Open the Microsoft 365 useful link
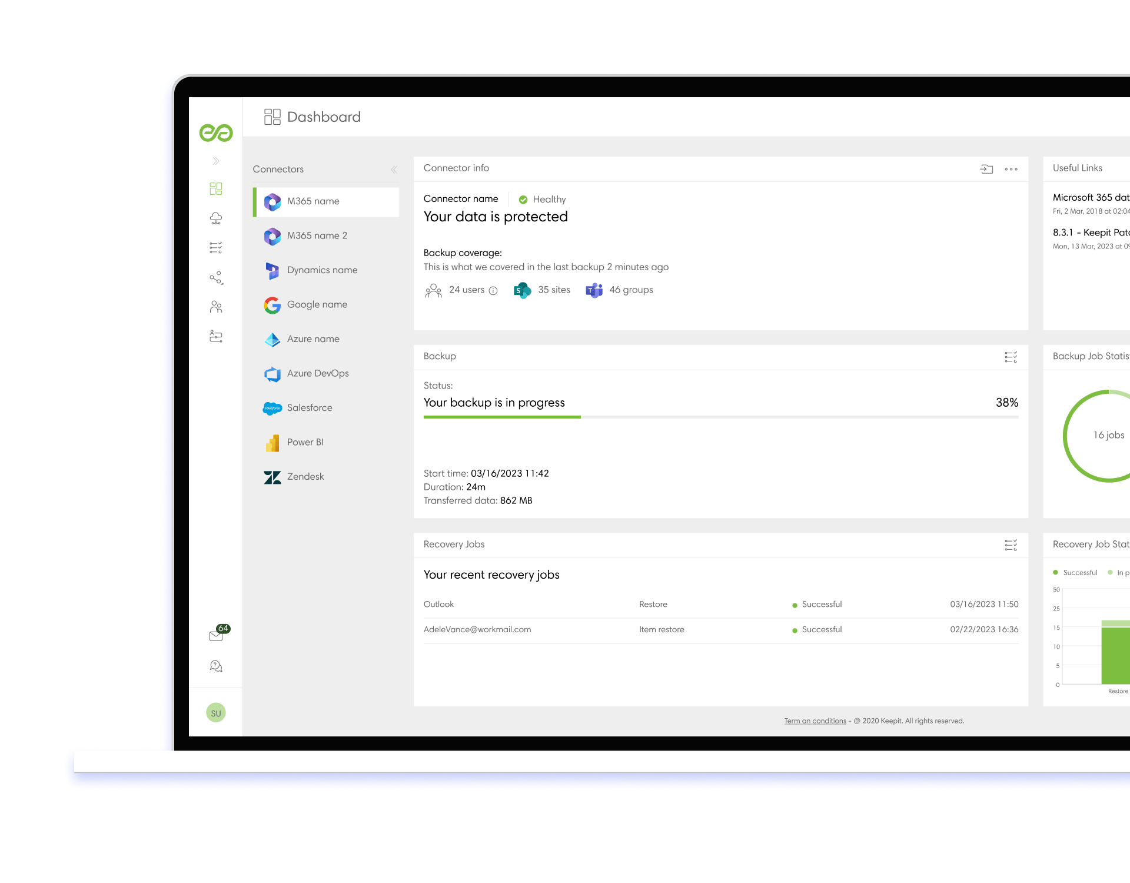This screenshot has height=883, width=1130. 1091,198
